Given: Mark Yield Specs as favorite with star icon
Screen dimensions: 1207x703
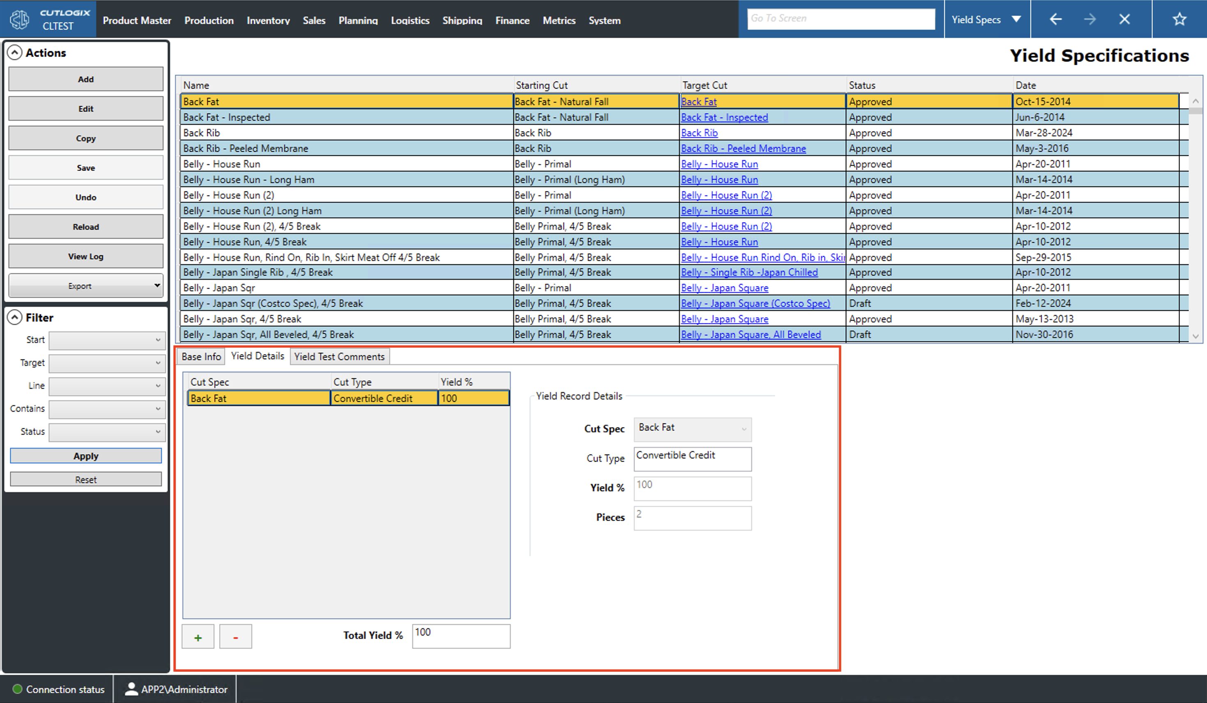Looking at the screenshot, I should [x=1179, y=19].
